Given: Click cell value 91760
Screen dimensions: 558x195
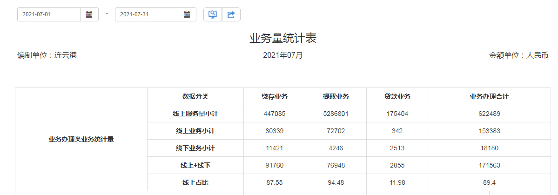Looking at the screenshot, I should [275, 165].
